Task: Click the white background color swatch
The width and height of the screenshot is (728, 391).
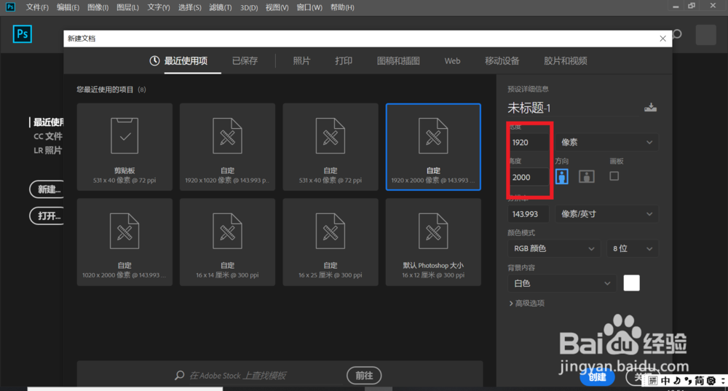Action: point(631,283)
